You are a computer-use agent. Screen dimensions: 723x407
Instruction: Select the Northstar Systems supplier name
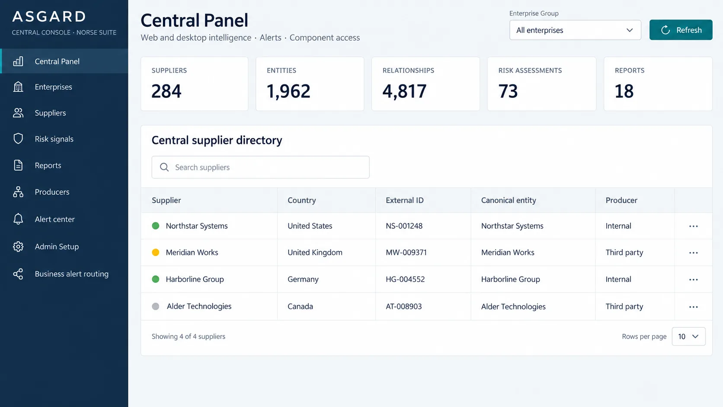point(197,226)
